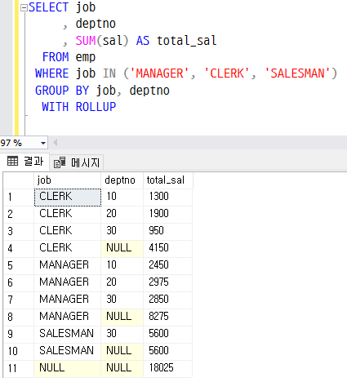Select the CLERK cell in row 2

[67, 214]
